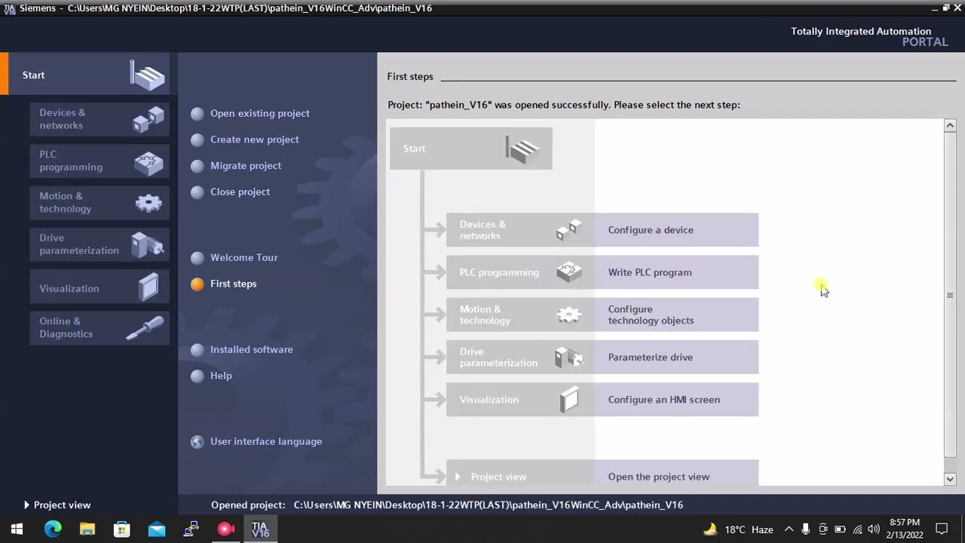Click the Start icon in First steps diagram
Viewport: 965px width, 543px height.
[523, 149]
